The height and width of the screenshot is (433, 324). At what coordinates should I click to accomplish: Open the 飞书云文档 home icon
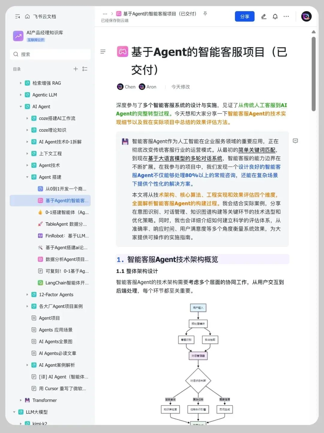coord(27,17)
